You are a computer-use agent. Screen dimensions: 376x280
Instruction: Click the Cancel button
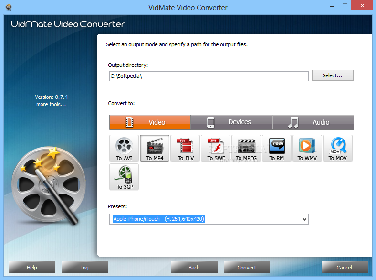pyautogui.click(x=345, y=268)
